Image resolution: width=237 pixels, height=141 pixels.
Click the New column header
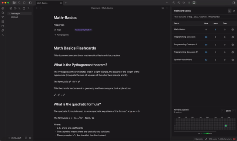[206, 23]
